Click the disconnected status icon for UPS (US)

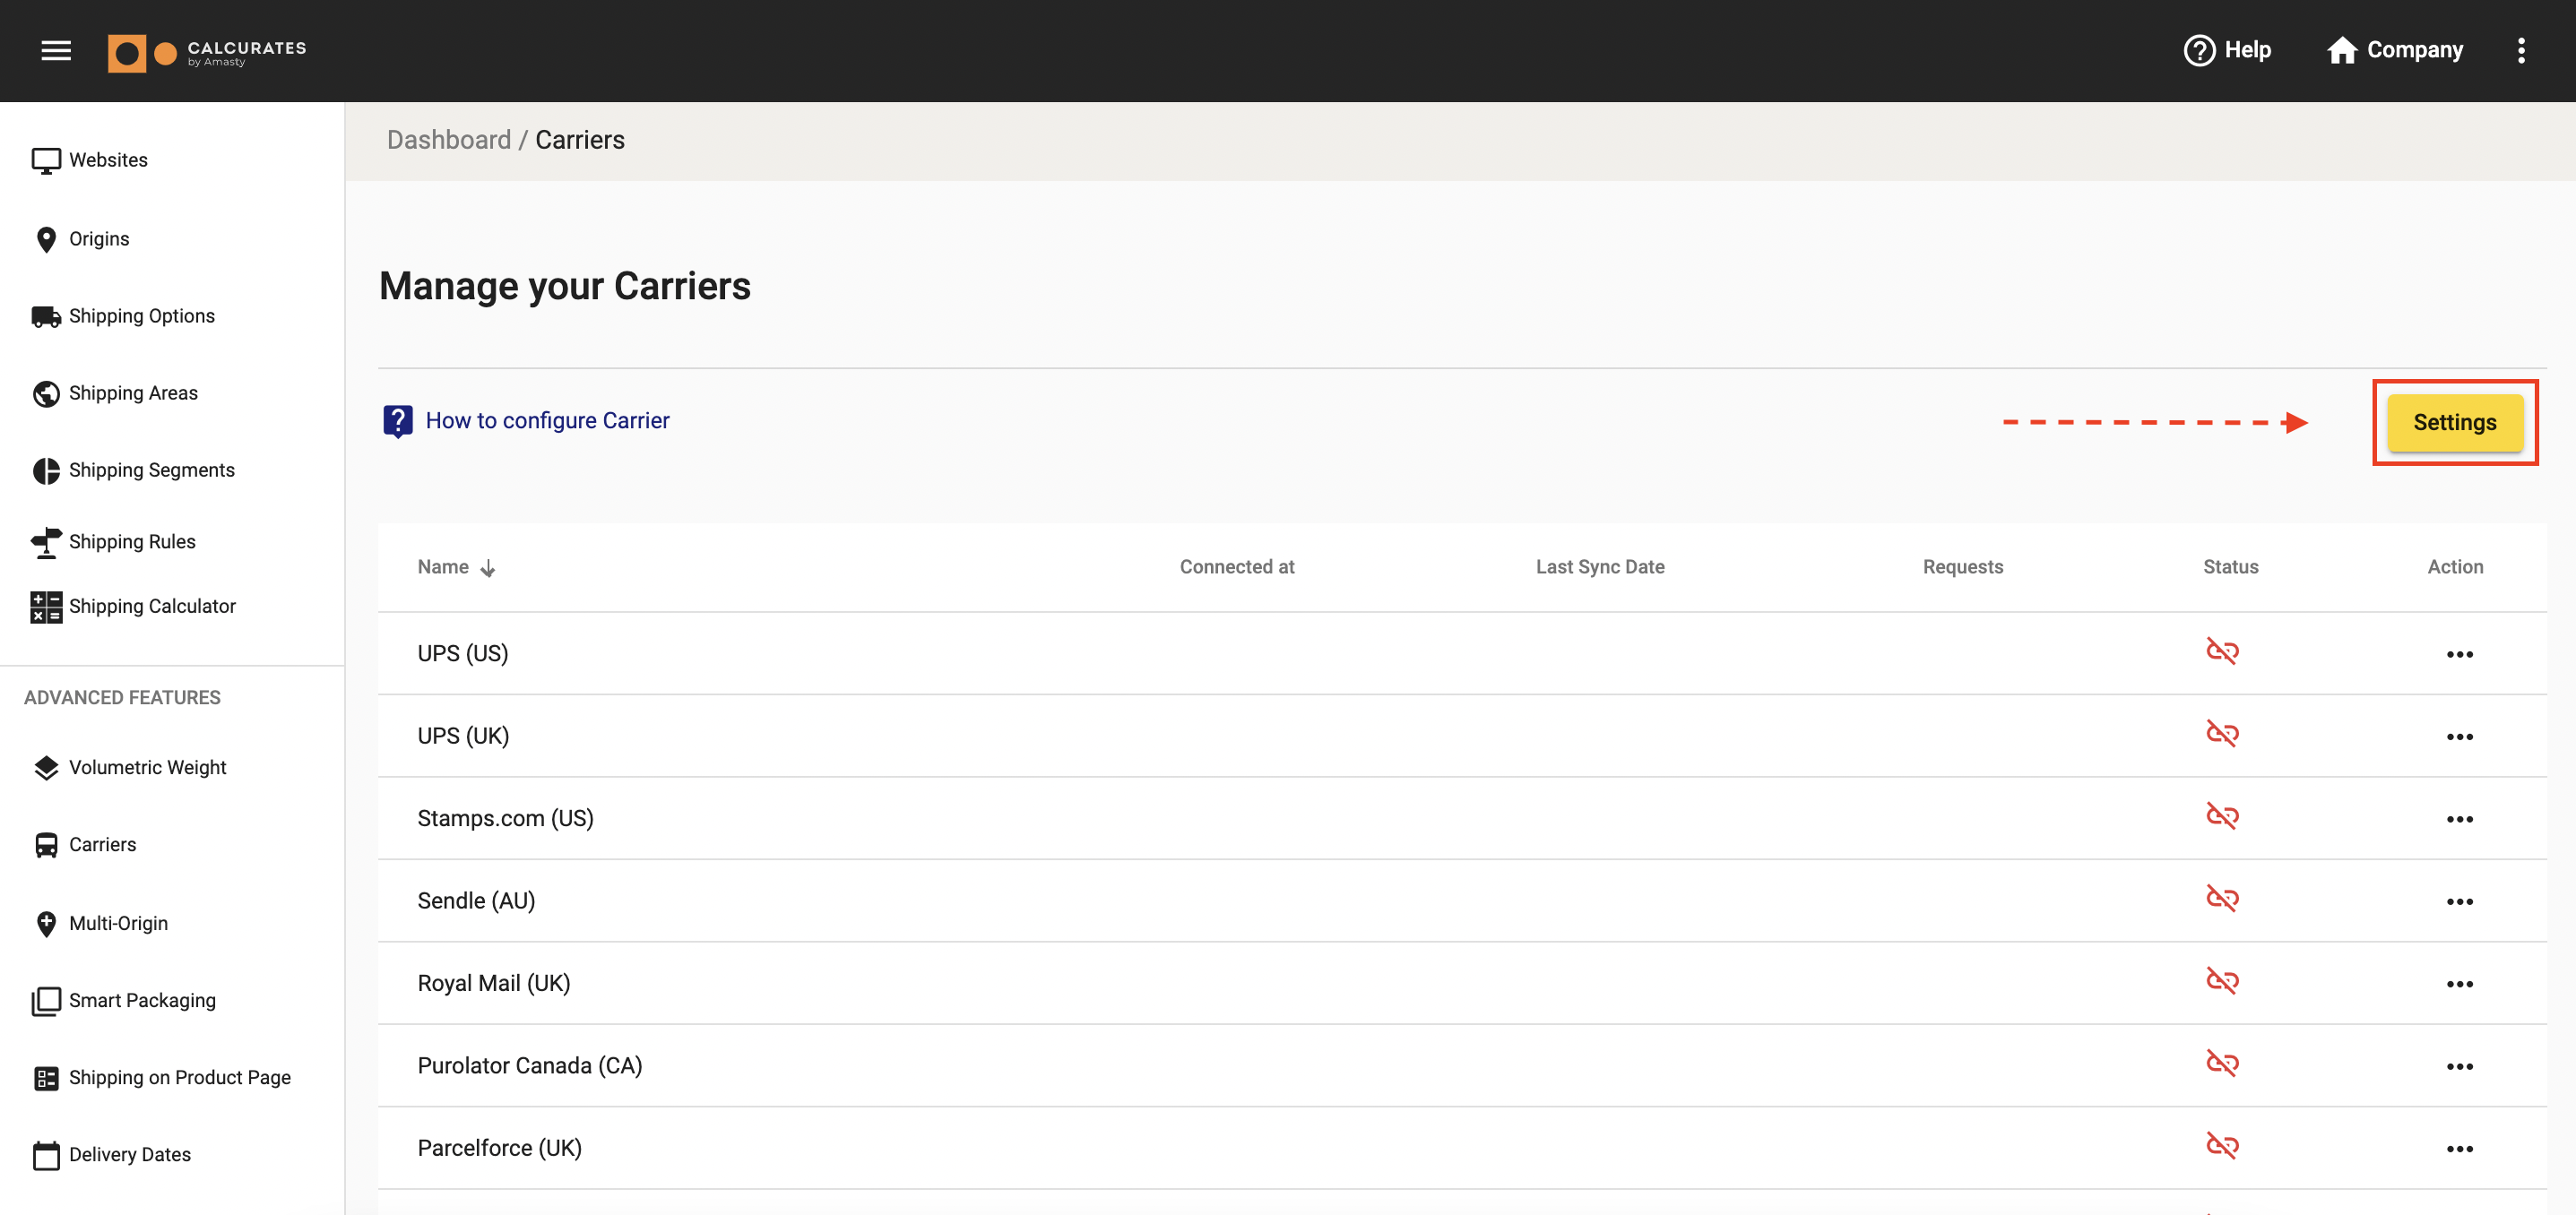2222,652
